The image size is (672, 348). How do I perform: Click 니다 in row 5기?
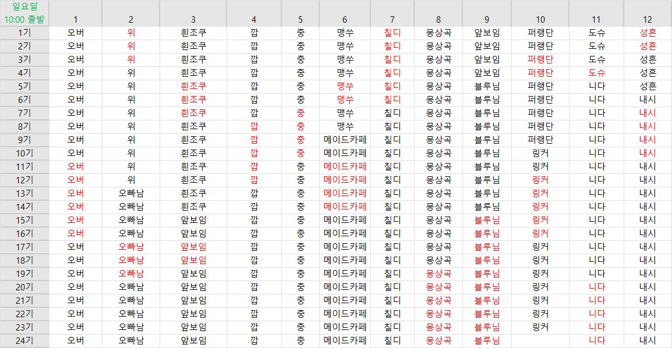coord(596,86)
